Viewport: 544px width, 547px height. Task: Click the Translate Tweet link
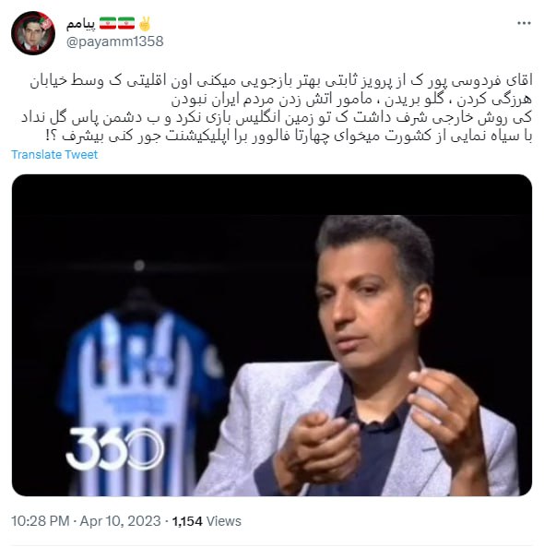(x=54, y=155)
